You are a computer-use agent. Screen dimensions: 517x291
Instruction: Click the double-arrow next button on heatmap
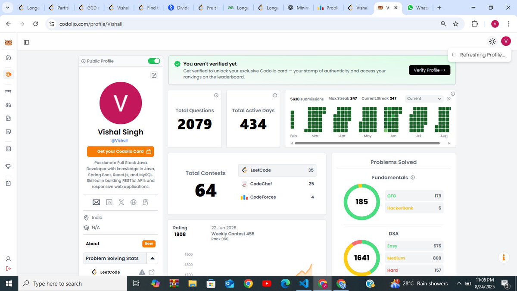[x=449, y=99]
